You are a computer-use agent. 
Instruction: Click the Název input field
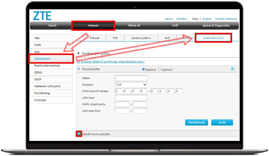(131, 78)
